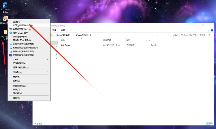Choose 扫描病毒(腾讯电脑管家)
Image resolution: width=216 pixels, height=129 pixels.
coord(29,55)
